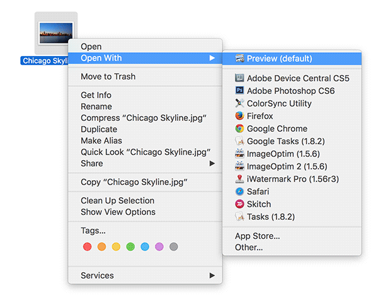Screen dimensions: 378x303
Task: Click the ImageOptim 2 (1.5.6) icon
Action: pos(239,166)
